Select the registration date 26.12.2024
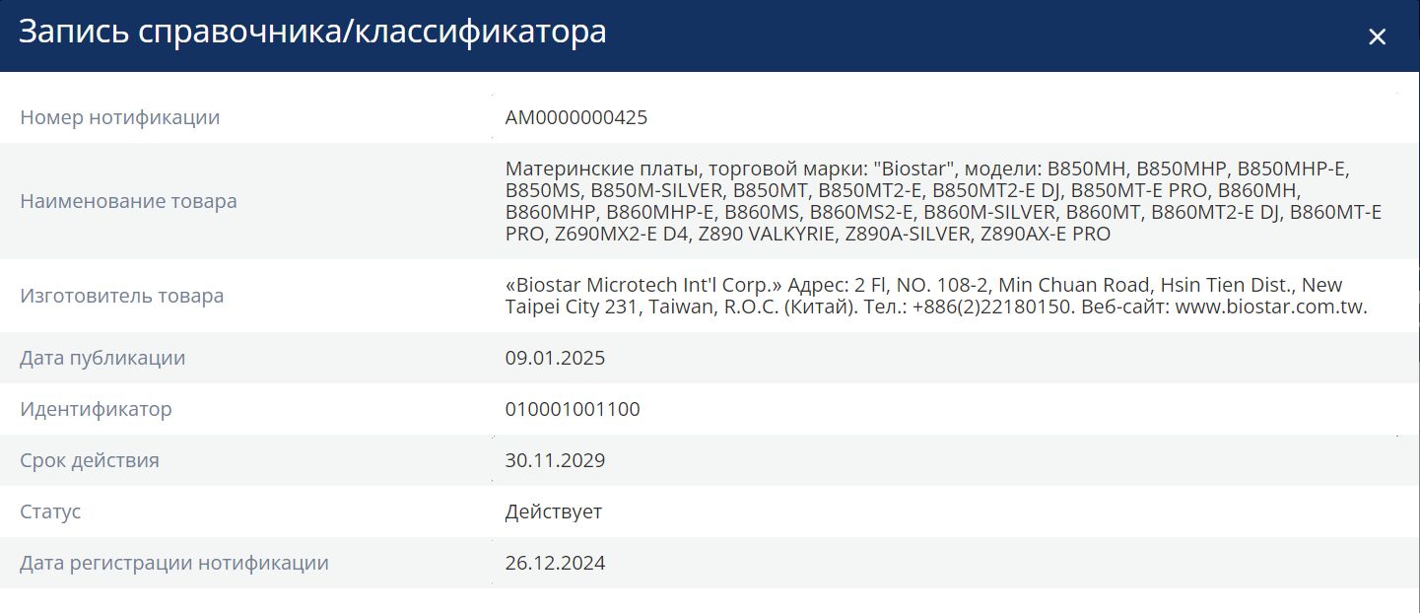 [555, 563]
